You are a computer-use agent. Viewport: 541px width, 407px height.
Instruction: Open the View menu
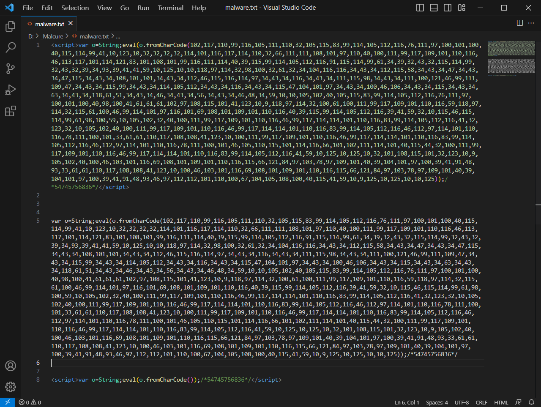pyautogui.click(x=104, y=8)
